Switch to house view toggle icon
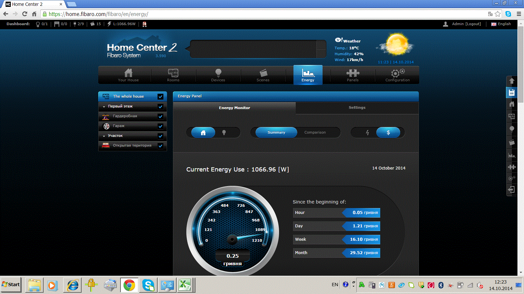 pyautogui.click(x=203, y=133)
